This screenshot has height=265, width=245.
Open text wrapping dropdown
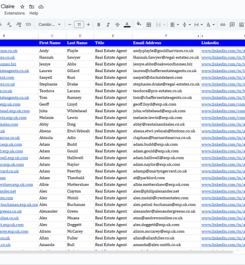tap(198, 25)
